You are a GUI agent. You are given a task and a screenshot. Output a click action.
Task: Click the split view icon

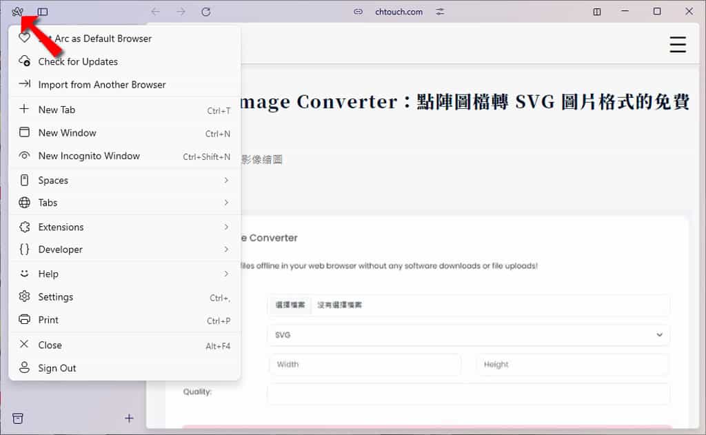(597, 12)
